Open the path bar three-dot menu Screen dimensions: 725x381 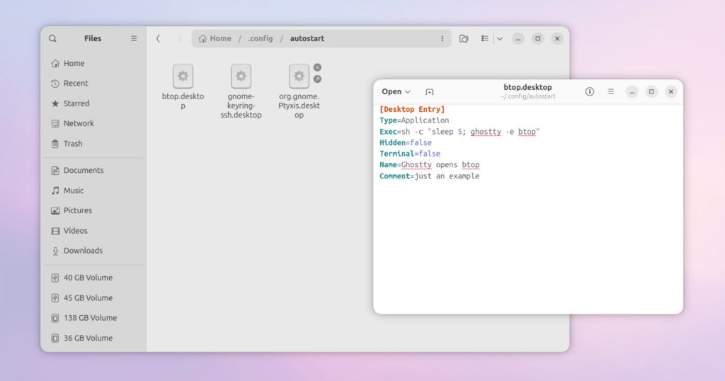pyautogui.click(x=442, y=39)
